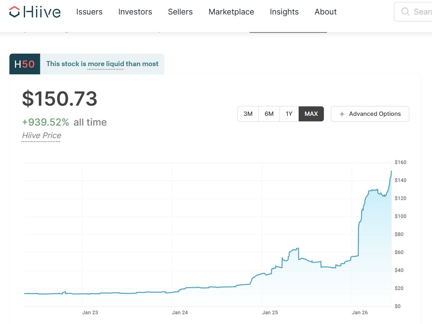The image size is (432, 324).
Task: Click the $160 axis label
Action: pyautogui.click(x=400, y=162)
